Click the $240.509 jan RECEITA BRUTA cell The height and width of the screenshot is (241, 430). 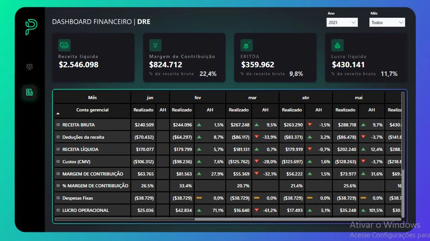144,125
